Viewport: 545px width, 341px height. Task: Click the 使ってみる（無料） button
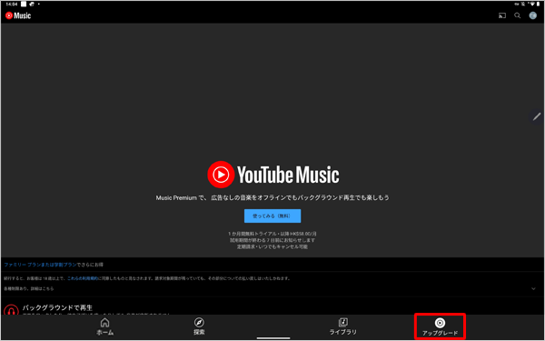point(272,216)
